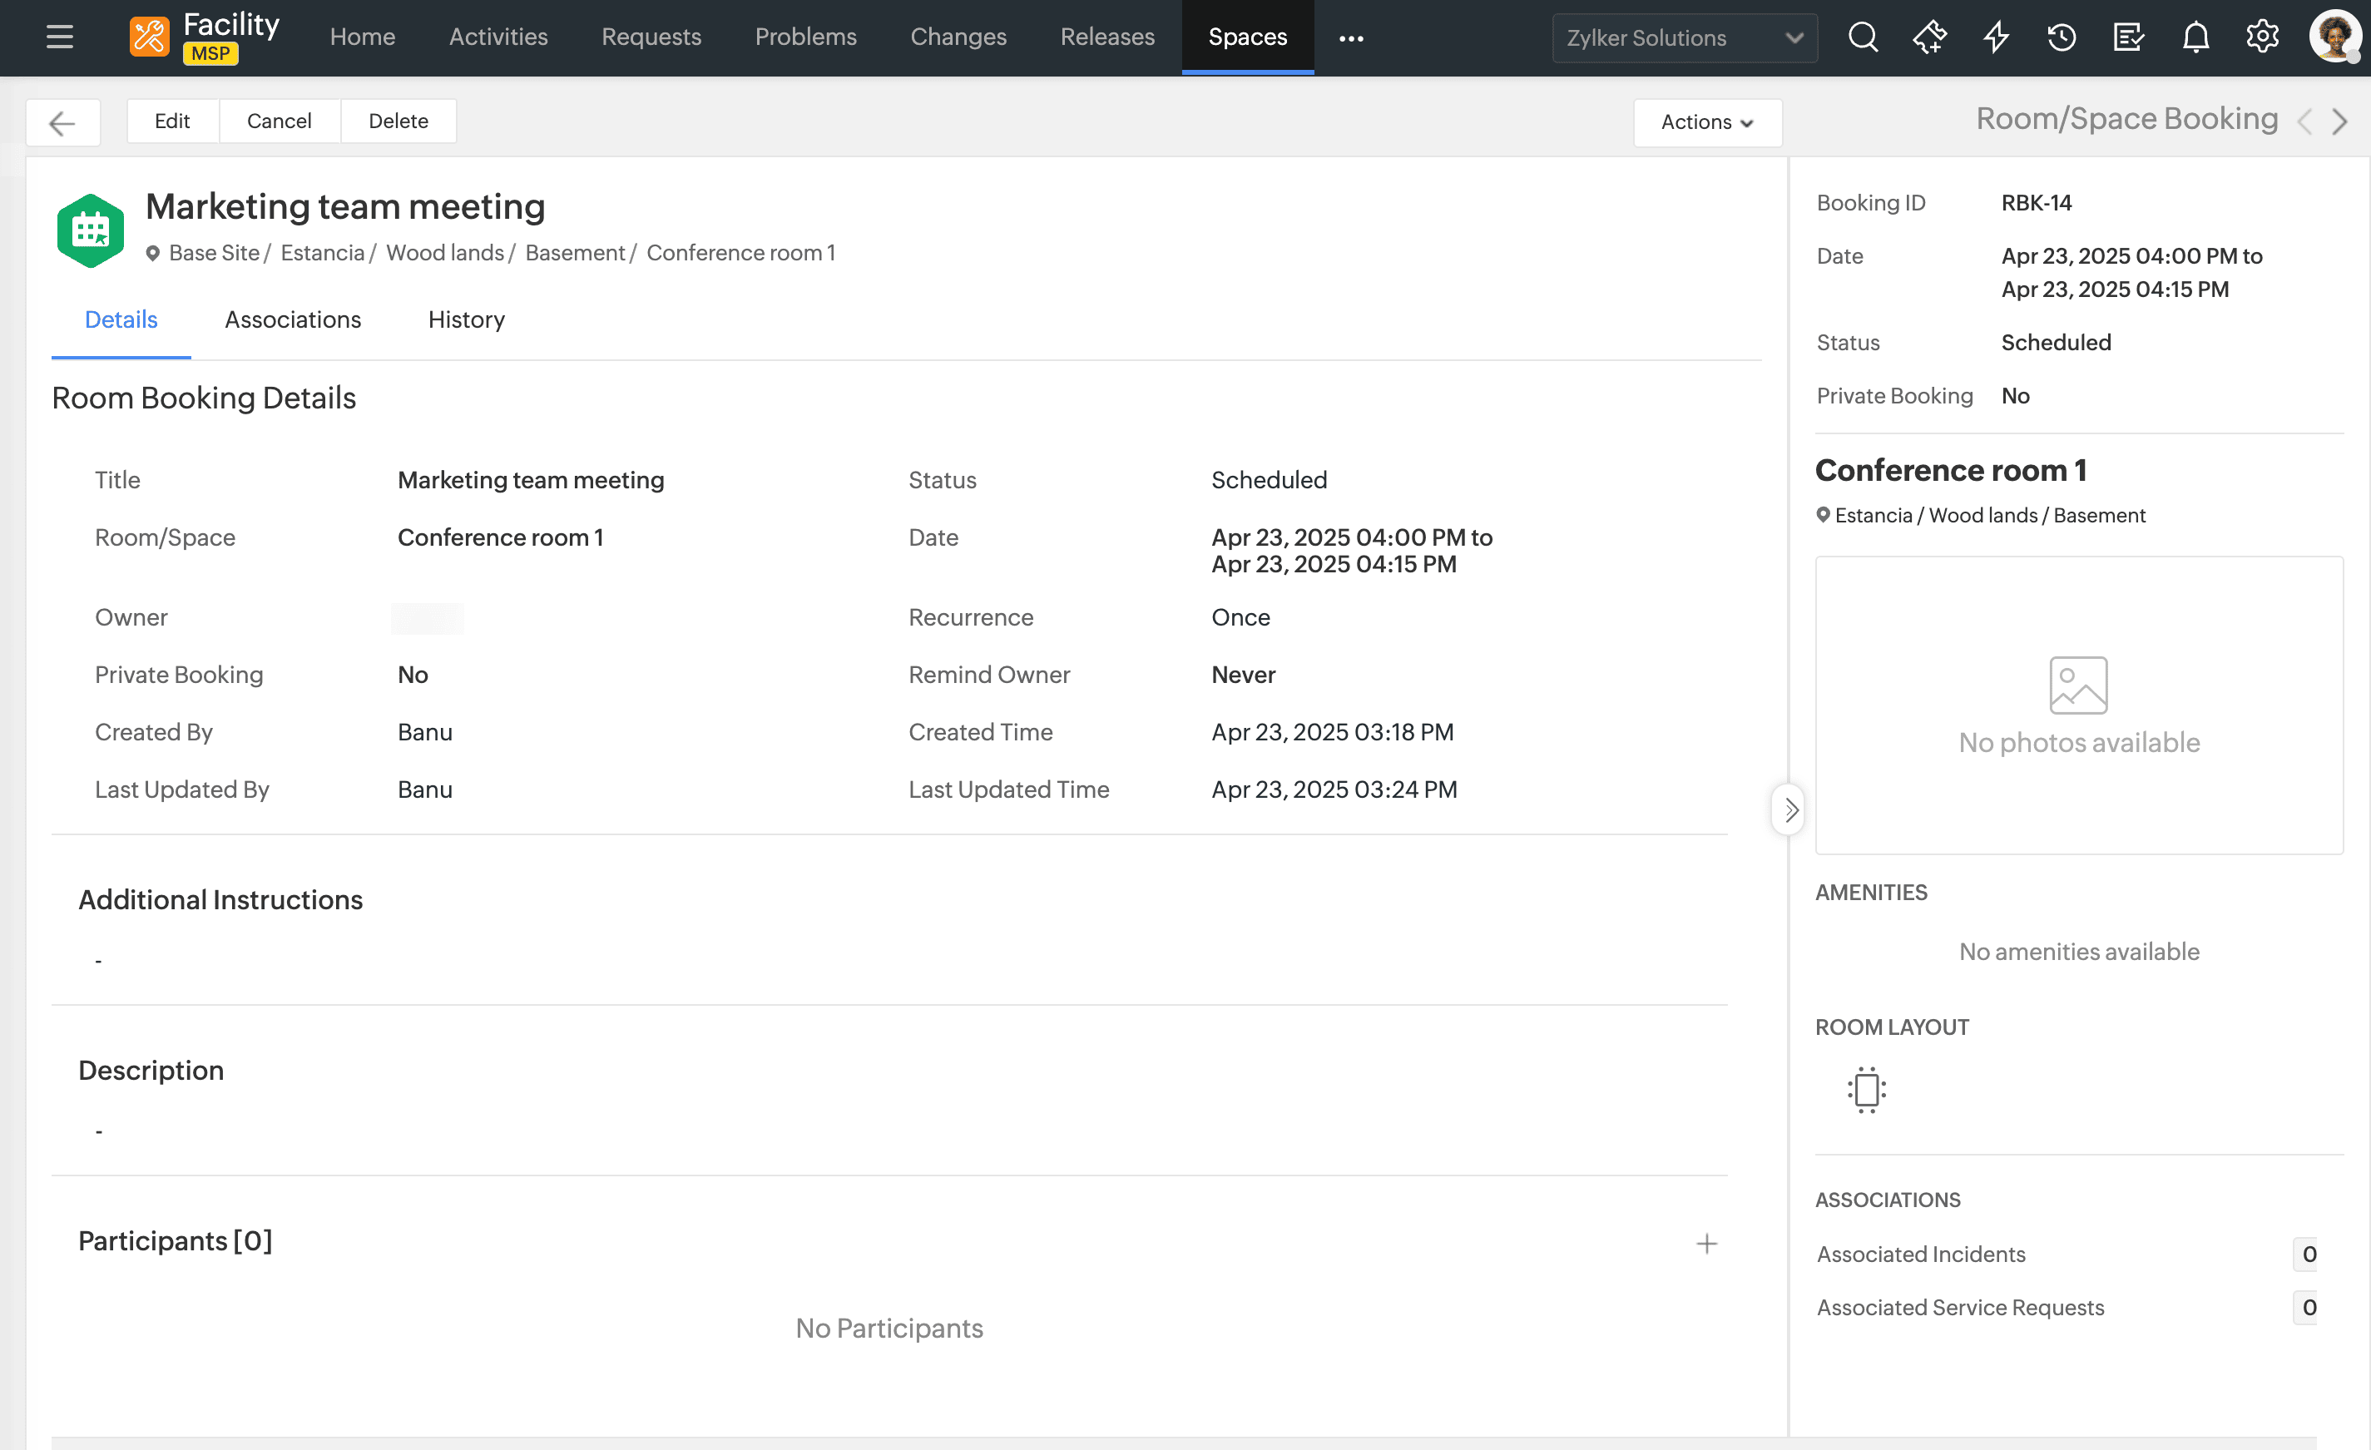This screenshot has height=1450, width=2371.
Task: Open the notifications bell
Action: tap(2195, 37)
